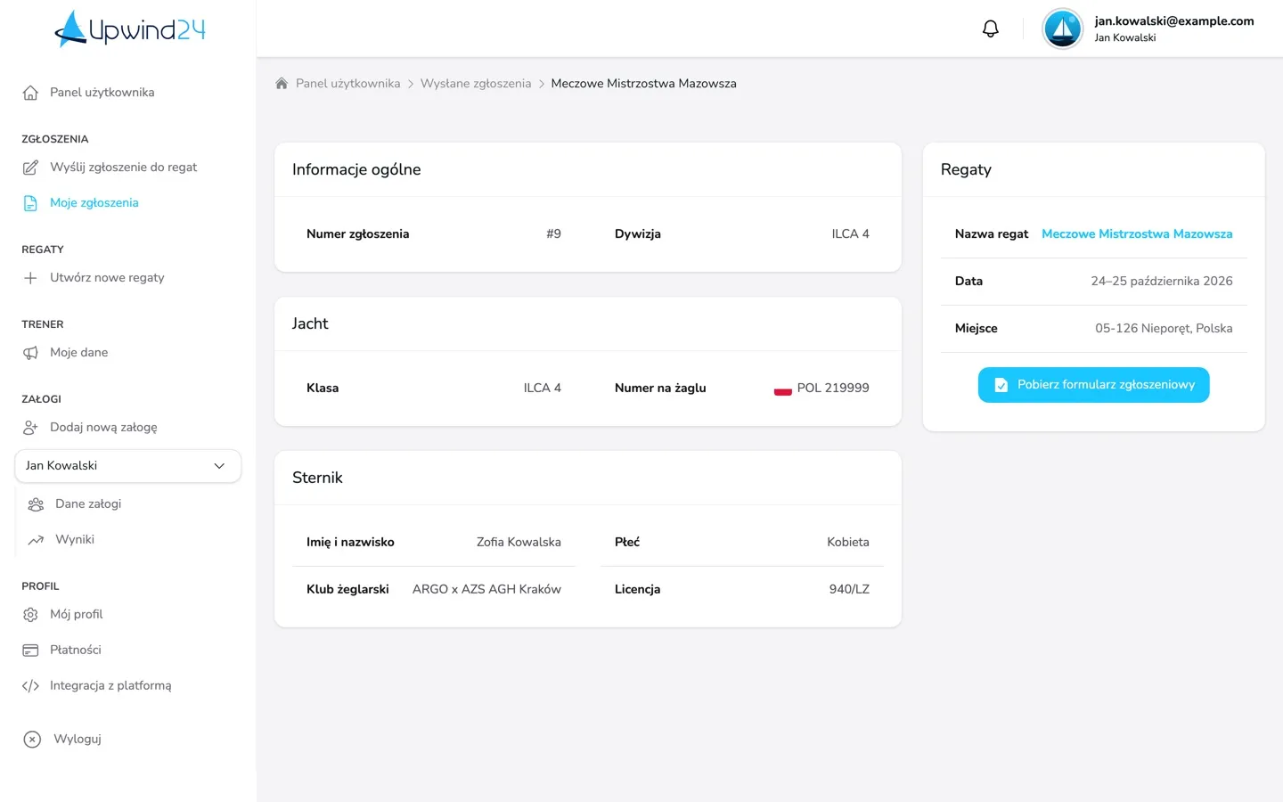Click the card icon beside Płatności
This screenshot has width=1283, height=802.
tap(30, 651)
